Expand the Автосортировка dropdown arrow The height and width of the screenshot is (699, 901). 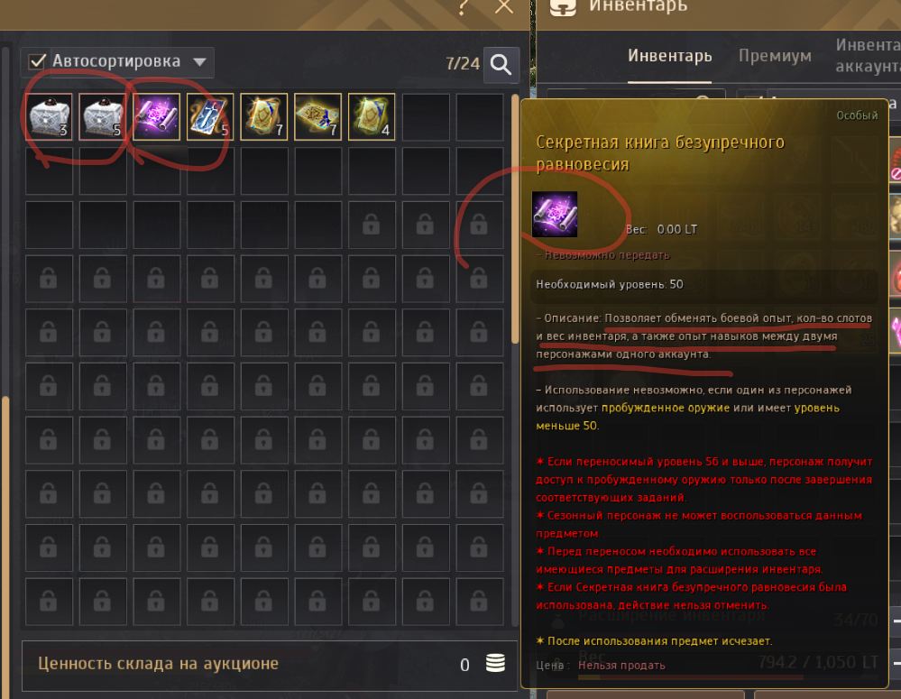[x=199, y=61]
